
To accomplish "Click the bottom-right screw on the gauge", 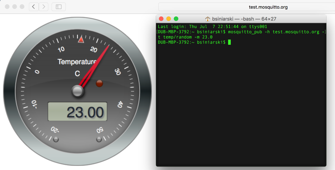I will (99, 139).
